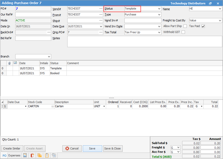Tick the Allow Part Ship checkbox
Screen dimensions: 223x159
point(185,26)
